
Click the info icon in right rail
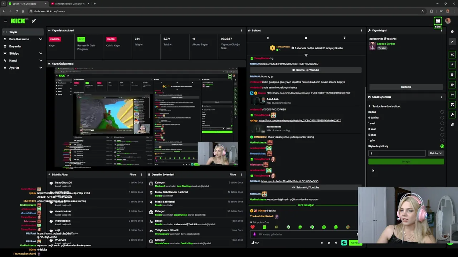coord(452,31)
